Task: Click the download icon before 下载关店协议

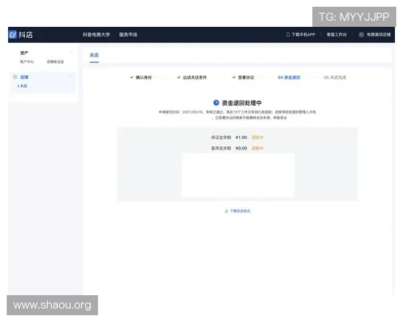Action: pyautogui.click(x=226, y=211)
